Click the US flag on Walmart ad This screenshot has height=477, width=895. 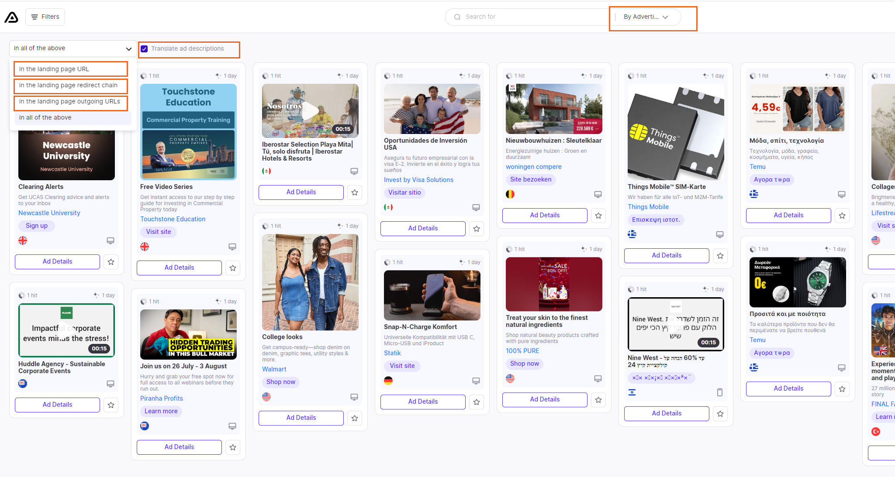(266, 397)
